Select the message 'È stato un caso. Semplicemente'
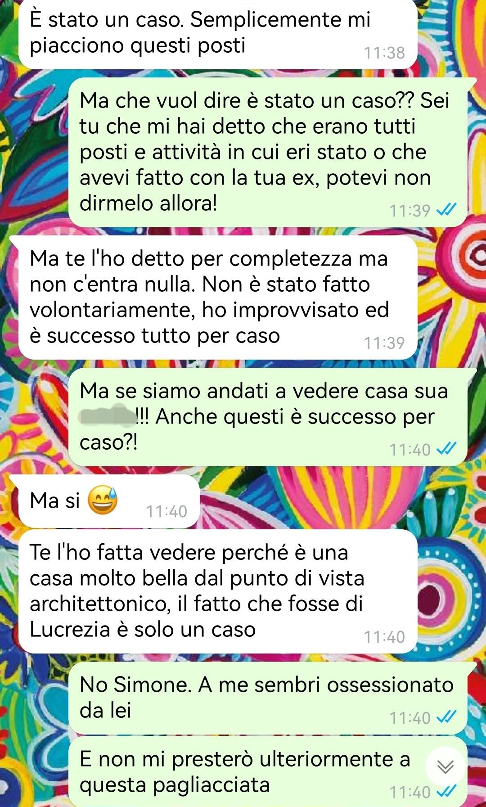Viewport: 486px width, 807px height. (218, 33)
